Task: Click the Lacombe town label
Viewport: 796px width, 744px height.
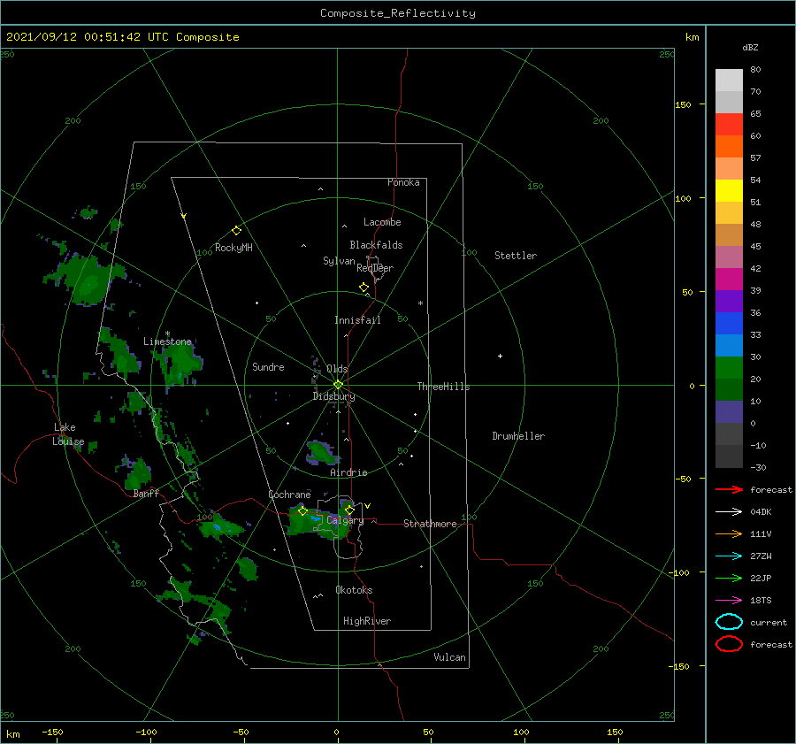Action: [382, 222]
